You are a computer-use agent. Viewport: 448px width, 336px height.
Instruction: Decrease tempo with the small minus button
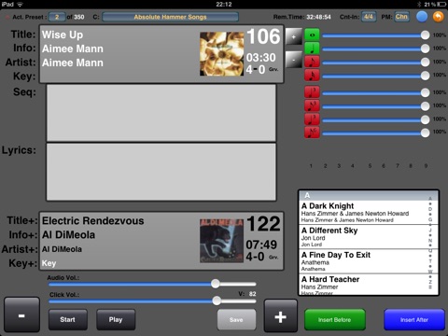[x=293, y=59]
